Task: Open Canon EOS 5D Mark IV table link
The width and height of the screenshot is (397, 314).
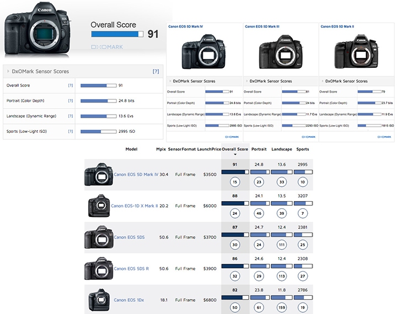Action: [x=136, y=175]
